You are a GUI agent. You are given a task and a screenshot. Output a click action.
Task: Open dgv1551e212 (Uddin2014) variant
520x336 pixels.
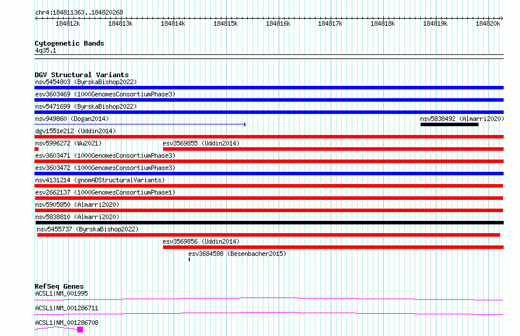pos(75,131)
